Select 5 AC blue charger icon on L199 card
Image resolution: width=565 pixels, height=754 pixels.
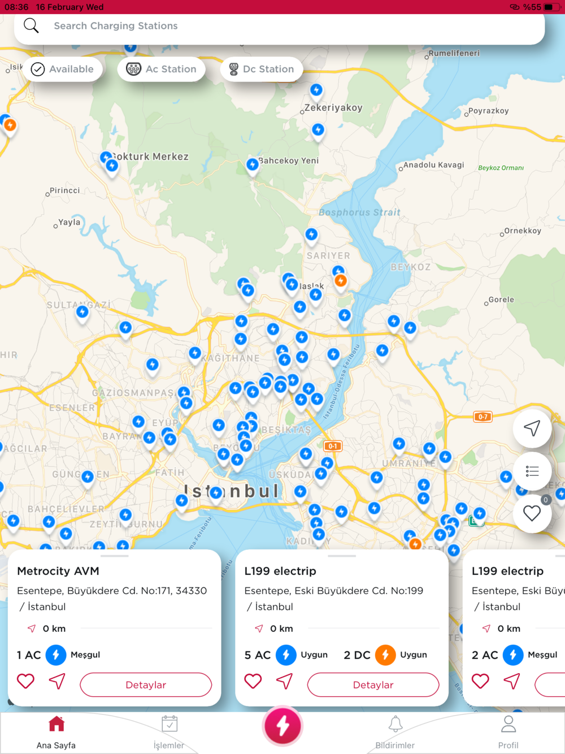click(286, 655)
